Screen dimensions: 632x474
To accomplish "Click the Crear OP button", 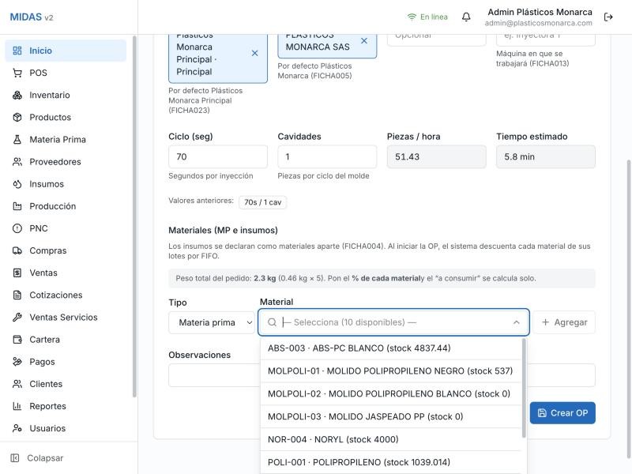I will coord(562,412).
